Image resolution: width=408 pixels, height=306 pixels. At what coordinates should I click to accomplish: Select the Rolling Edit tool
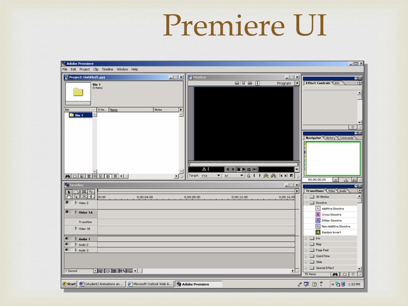coord(84,192)
